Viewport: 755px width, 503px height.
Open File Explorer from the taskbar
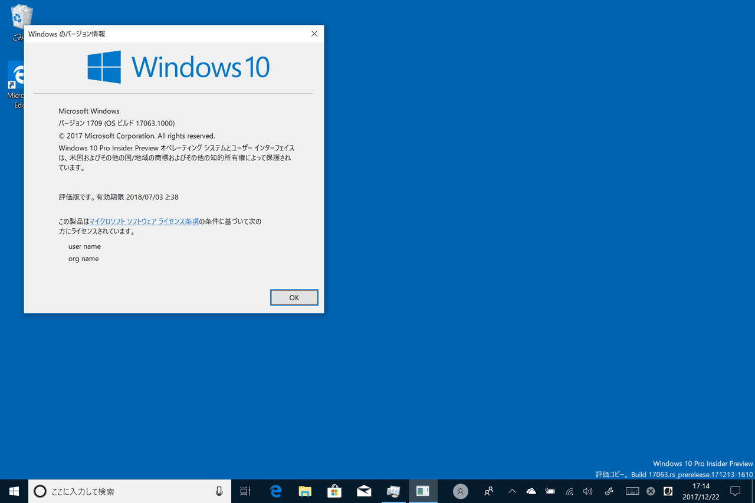click(305, 491)
